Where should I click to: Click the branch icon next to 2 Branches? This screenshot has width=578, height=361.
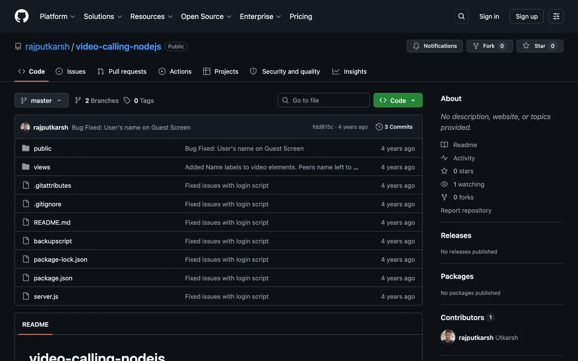coord(78,100)
